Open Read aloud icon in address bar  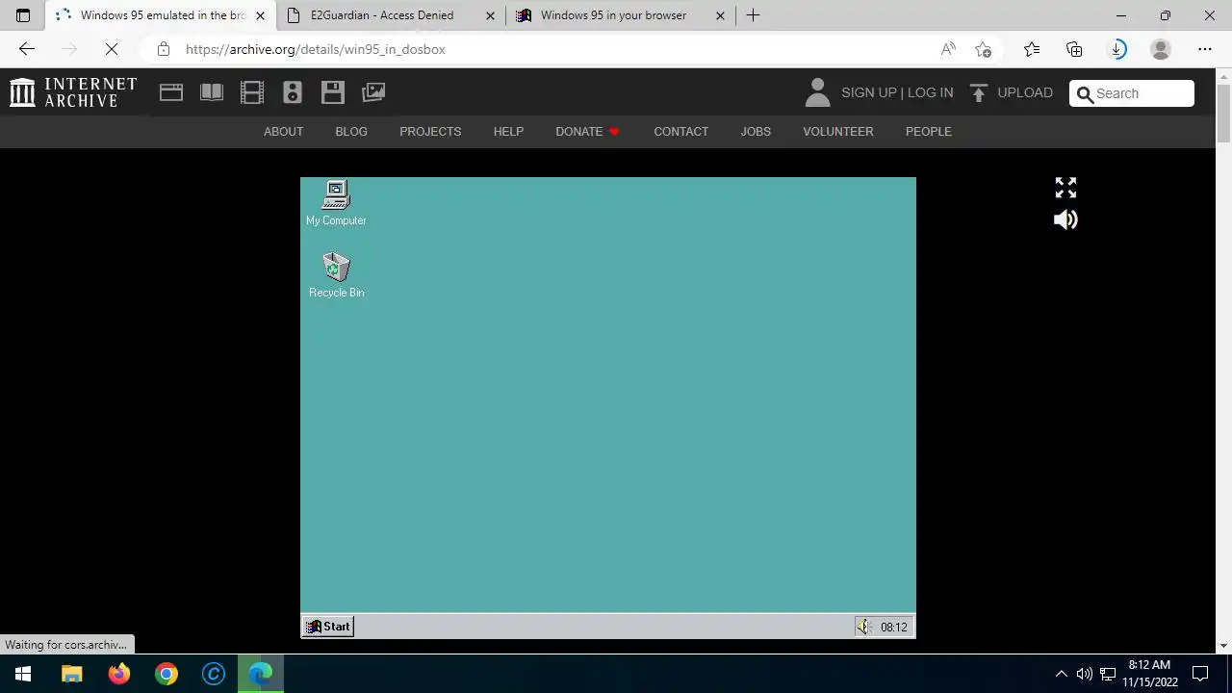(948, 49)
